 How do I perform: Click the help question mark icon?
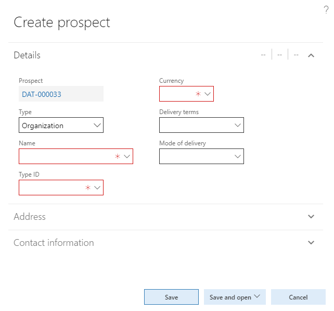tap(326, 9)
